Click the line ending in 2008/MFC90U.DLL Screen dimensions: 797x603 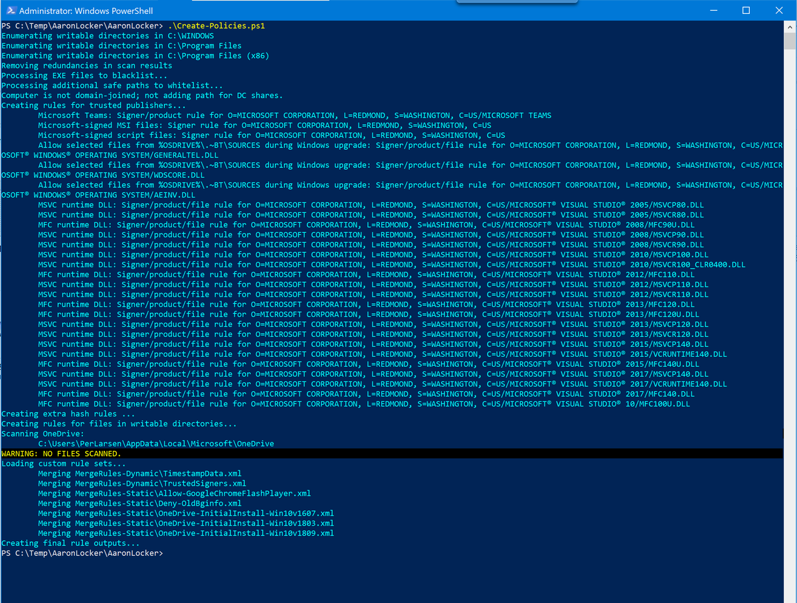[366, 225]
